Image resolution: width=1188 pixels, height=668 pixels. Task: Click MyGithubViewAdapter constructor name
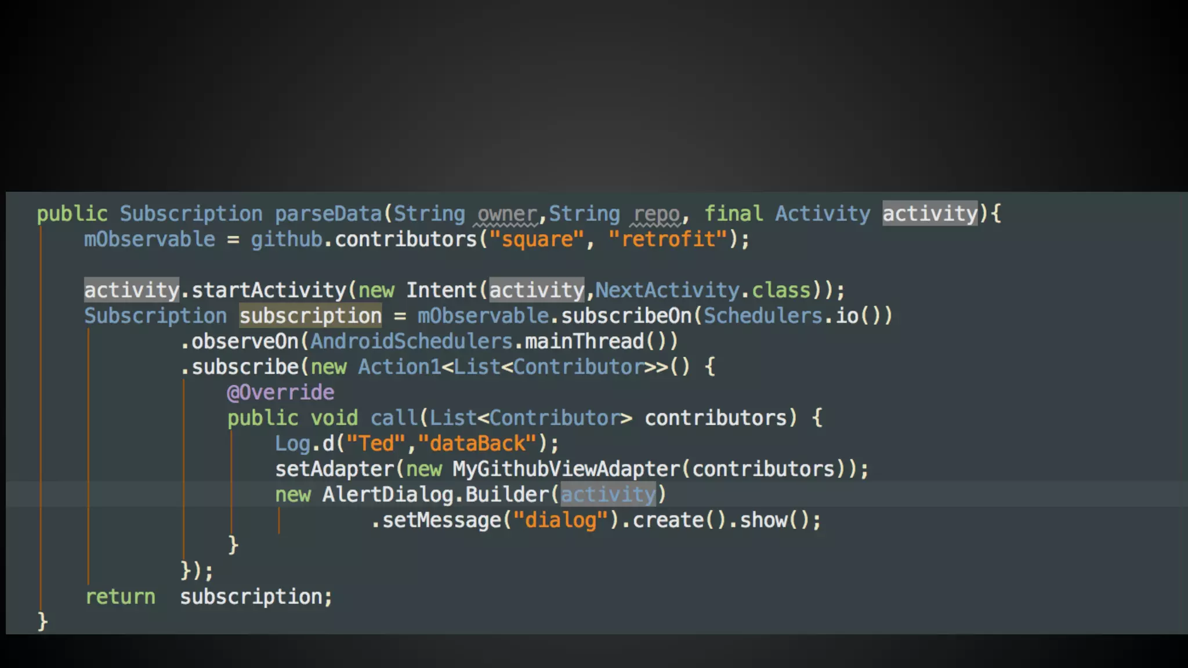566,469
